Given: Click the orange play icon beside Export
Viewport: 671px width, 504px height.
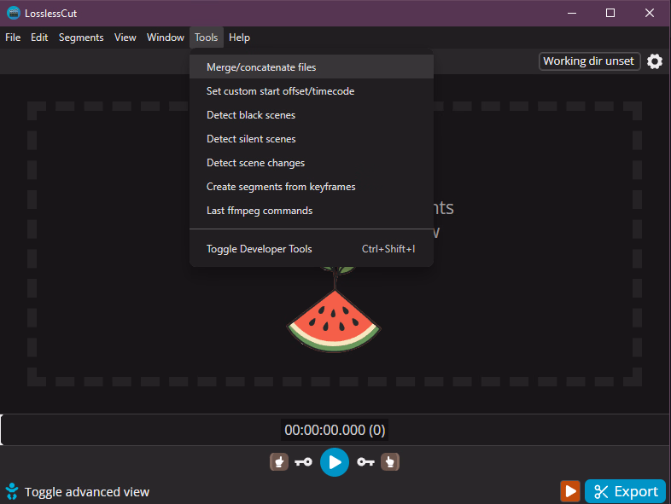Looking at the screenshot, I should pyautogui.click(x=569, y=491).
